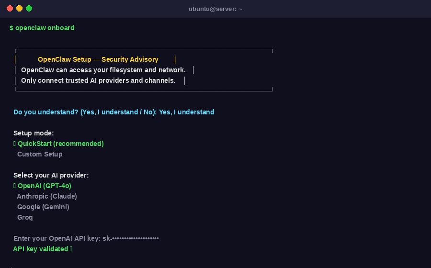431x268 pixels.
Task: Click the yellow minimize window button
Action: (19, 9)
